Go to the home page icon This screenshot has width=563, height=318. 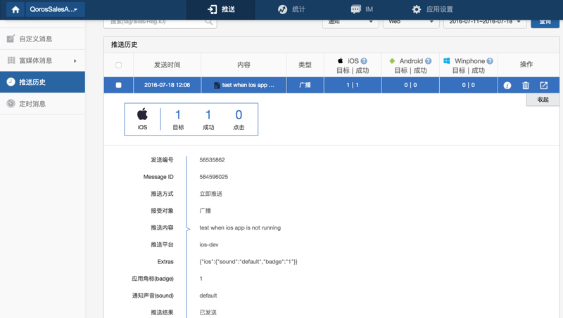coord(15,9)
